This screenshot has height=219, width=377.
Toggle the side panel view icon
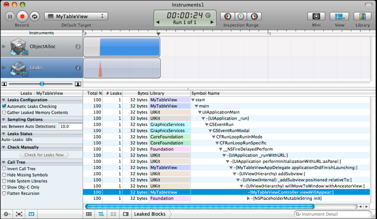(126, 214)
